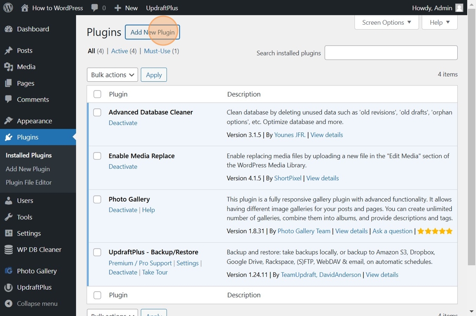The width and height of the screenshot is (476, 316).
Task: Filter by Active plugins
Action: (119, 51)
